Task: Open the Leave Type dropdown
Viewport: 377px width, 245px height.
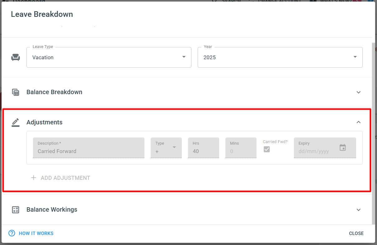Action: point(109,57)
